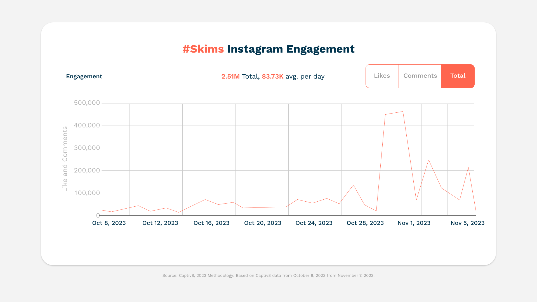The image size is (537, 302).
Task: Click the secondary peak near Nov 2
Action: 429,160
